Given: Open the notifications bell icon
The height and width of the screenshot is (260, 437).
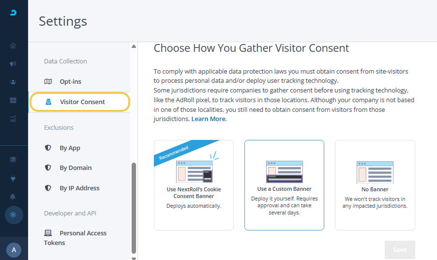Looking at the screenshot, I should pos(13,197).
